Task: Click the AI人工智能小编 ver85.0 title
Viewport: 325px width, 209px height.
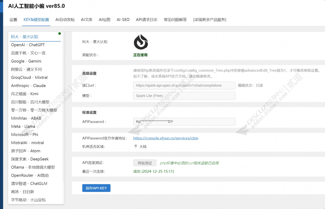Action: point(36,6)
